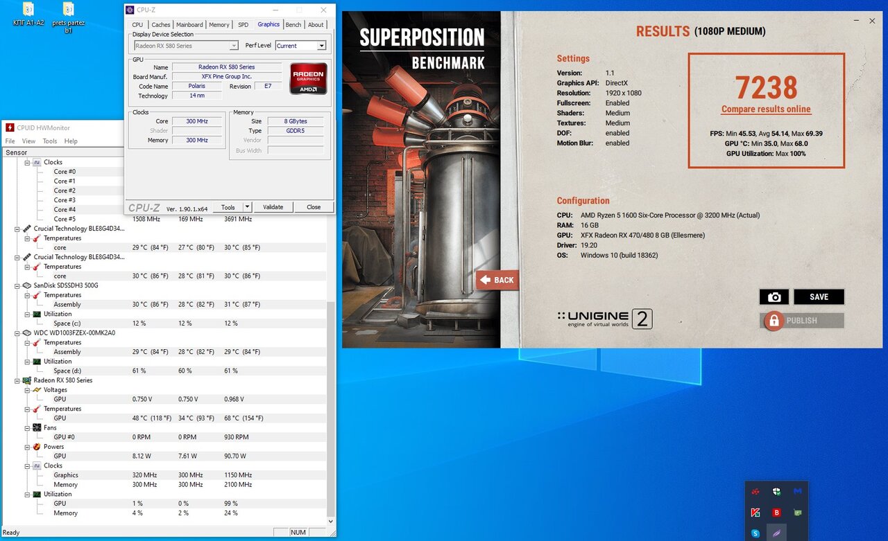The height and width of the screenshot is (541, 888).
Task: Click the PUBLISH button in Superposition
Action: point(802,321)
